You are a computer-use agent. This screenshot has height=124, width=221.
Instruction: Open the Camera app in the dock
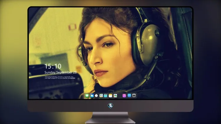click(134, 95)
